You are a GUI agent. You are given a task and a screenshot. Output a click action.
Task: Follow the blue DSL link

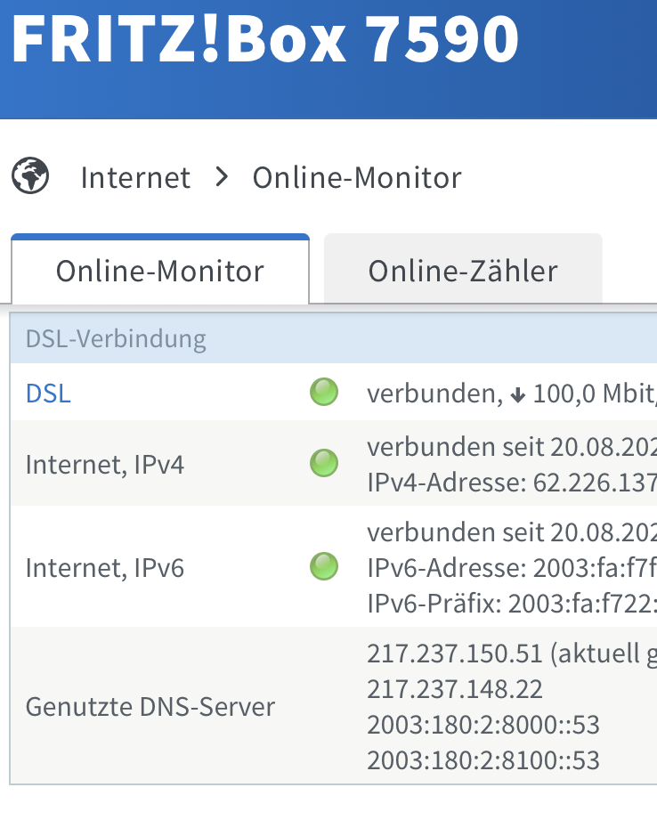pos(48,394)
